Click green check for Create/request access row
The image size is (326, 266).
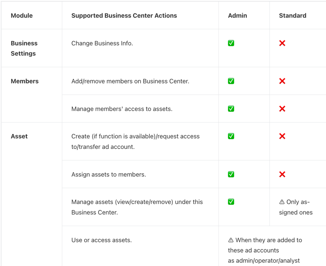point(231,136)
